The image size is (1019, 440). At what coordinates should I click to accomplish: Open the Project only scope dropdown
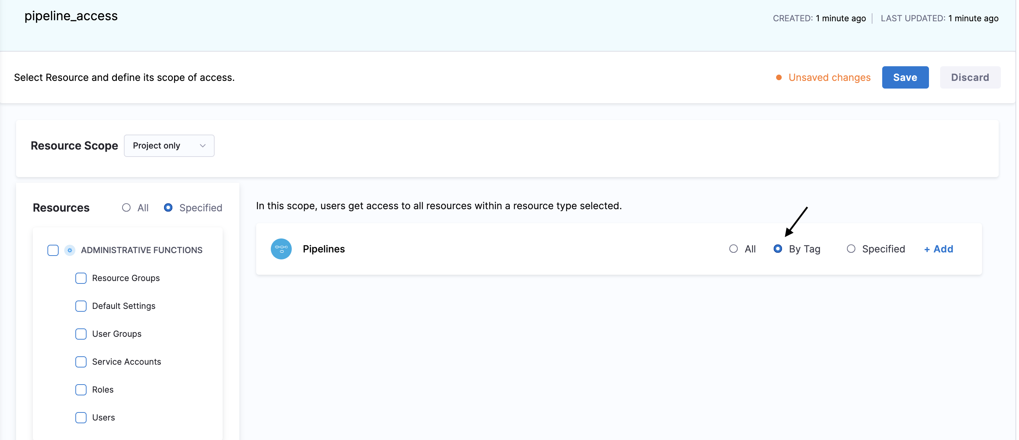click(169, 145)
